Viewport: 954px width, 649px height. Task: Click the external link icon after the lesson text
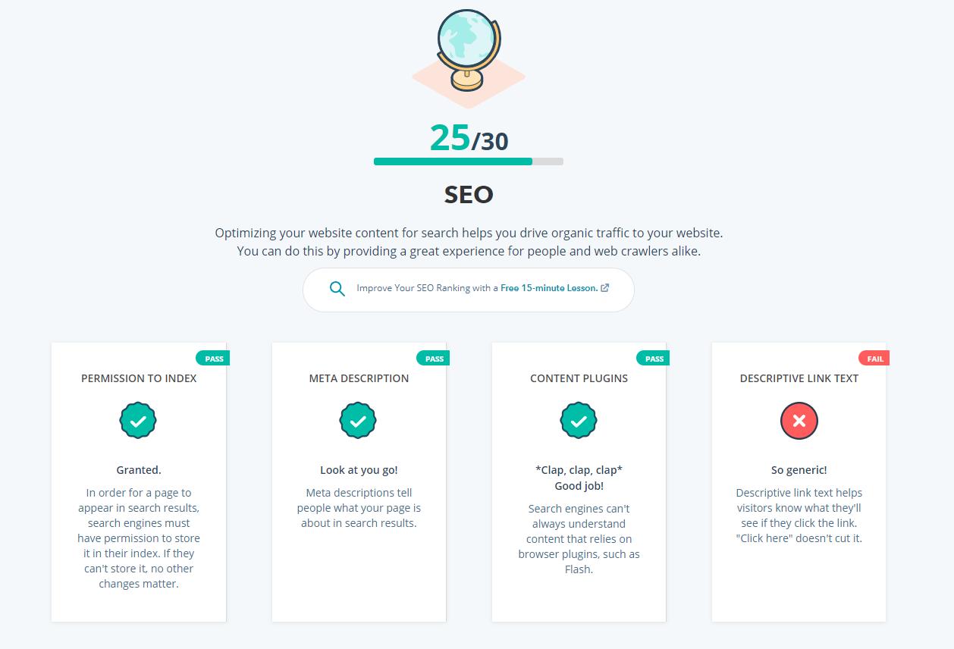point(604,288)
